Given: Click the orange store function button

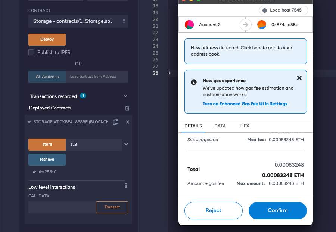Looking at the screenshot, I should pos(47,145).
